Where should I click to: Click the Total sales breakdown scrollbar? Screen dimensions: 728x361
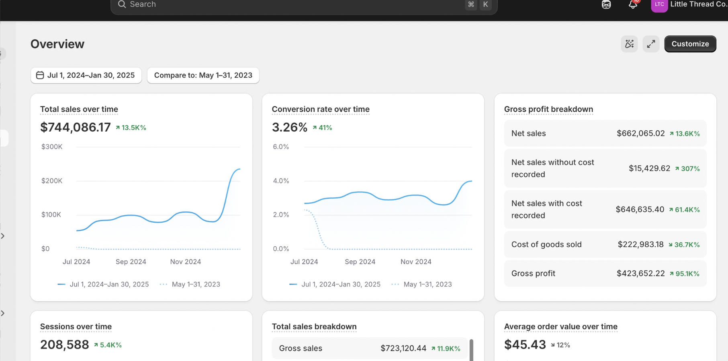pyautogui.click(x=471, y=350)
